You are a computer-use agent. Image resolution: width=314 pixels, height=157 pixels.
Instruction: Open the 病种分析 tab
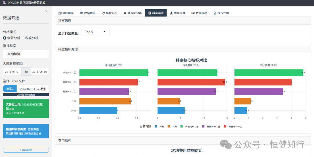(x=109, y=13)
